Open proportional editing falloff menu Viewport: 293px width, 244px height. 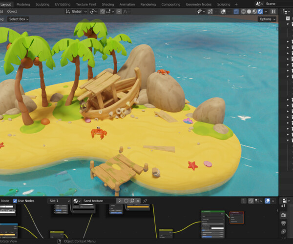coord(126,12)
